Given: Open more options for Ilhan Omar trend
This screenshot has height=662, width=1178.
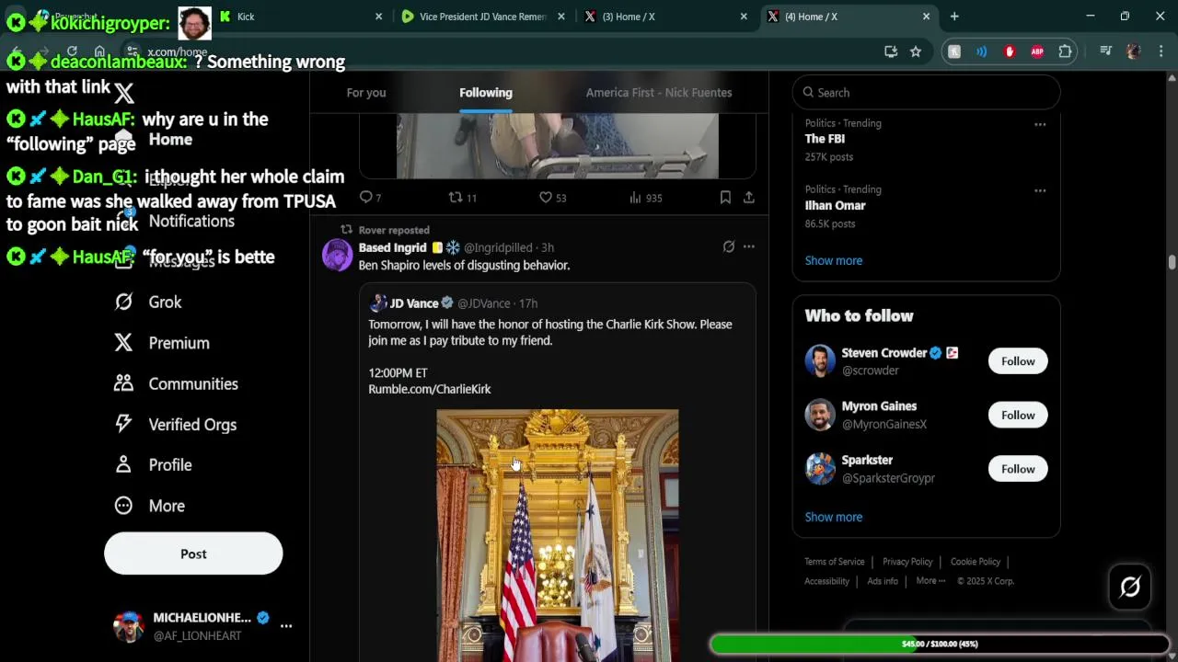Looking at the screenshot, I should click(x=1040, y=190).
